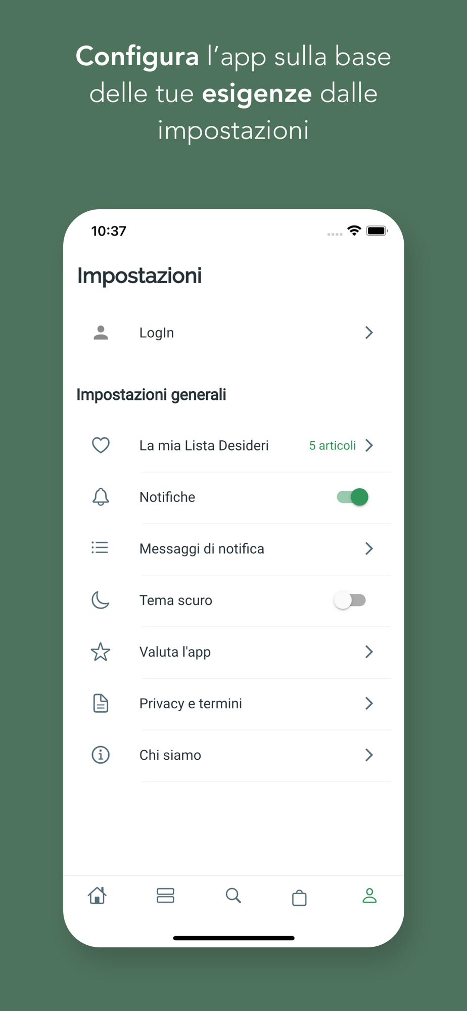Tap the person icon next to LogIn
The image size is (467, 1011).
click(101, 333)
